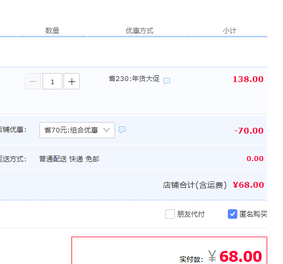Click the 省230:年货大促 promotion text
283x264 pixels.
tap(134, 79)
